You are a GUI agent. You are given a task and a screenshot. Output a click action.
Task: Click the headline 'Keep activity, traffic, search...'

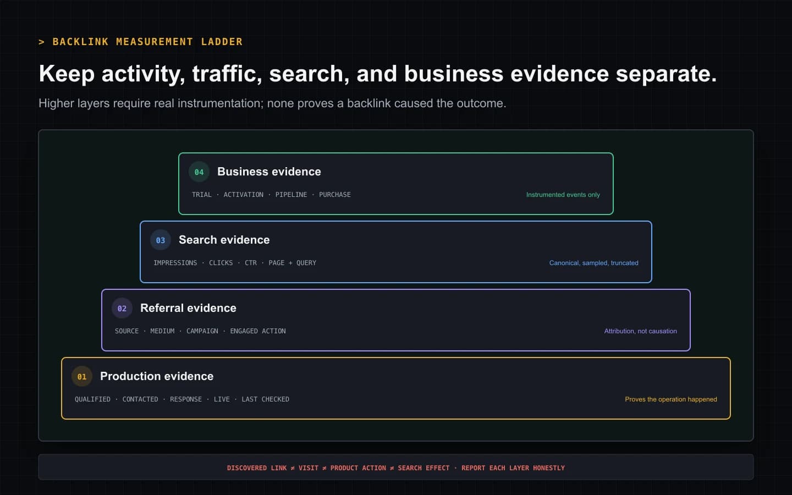coord(378,74)
